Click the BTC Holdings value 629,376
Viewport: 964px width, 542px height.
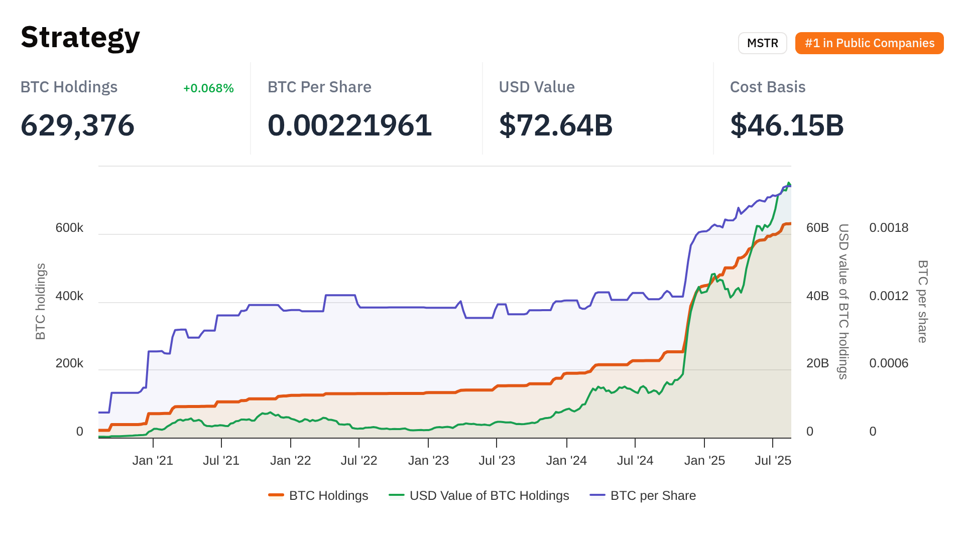coord(77,125)
